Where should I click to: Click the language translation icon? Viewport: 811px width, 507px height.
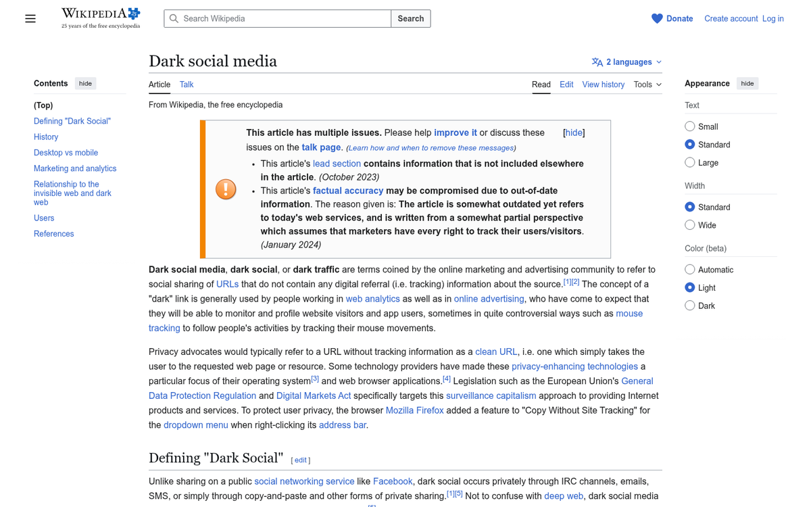pos(597,62)
